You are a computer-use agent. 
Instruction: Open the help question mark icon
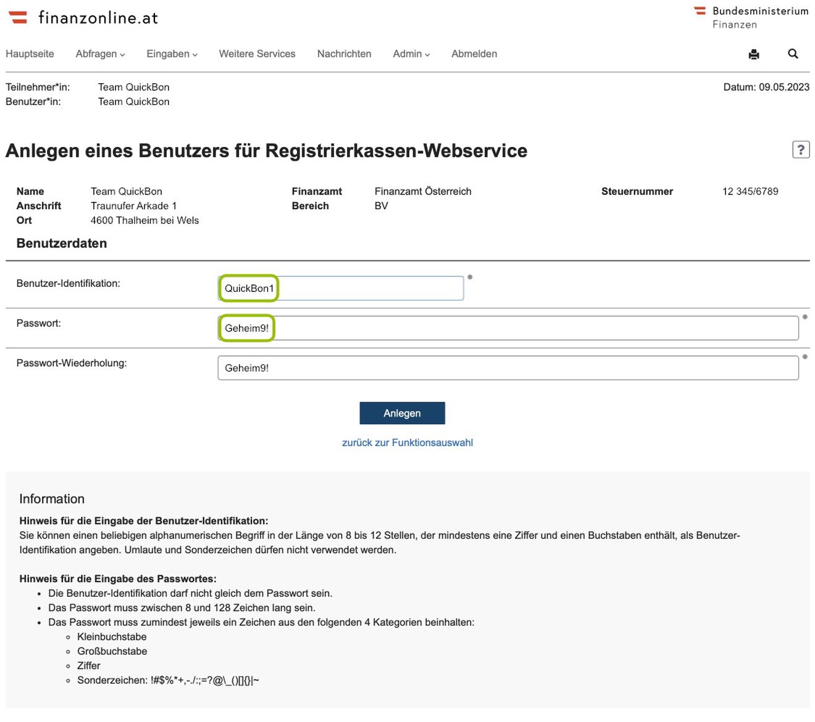point(801,149)
